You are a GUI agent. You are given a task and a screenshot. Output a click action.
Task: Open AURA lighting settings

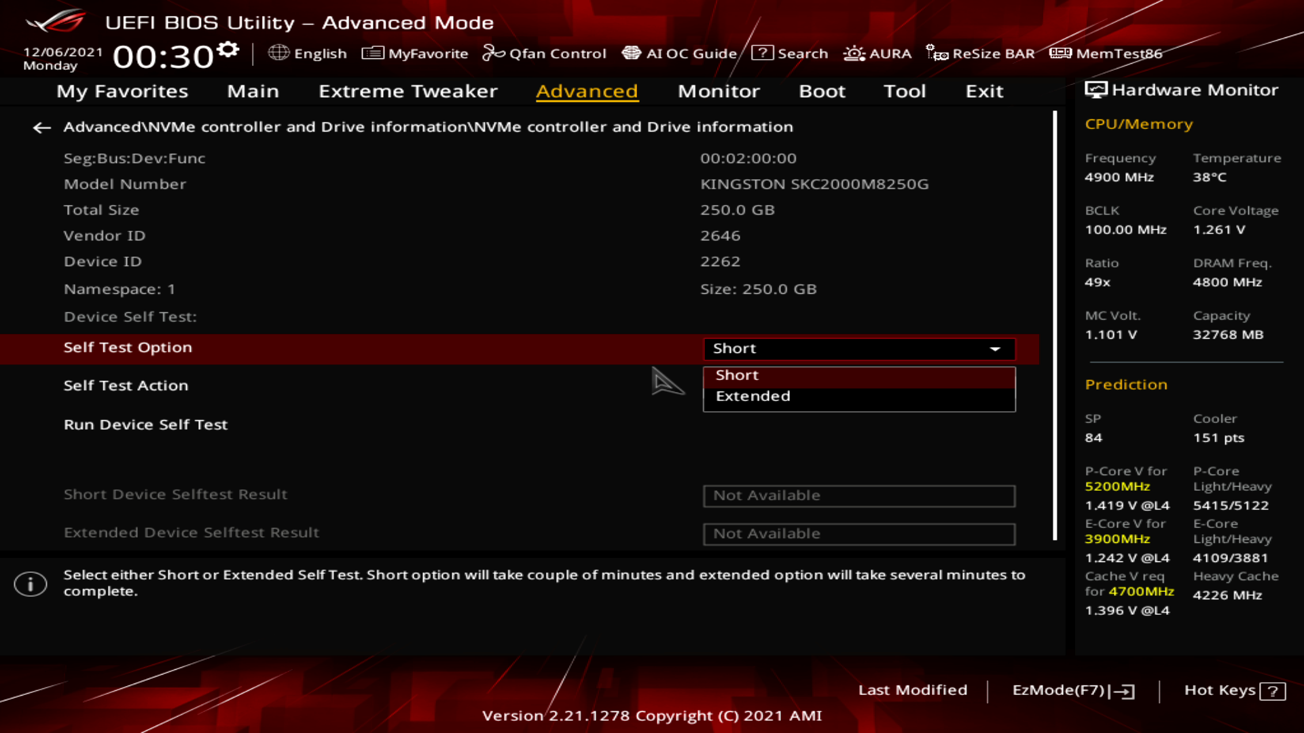877,53
